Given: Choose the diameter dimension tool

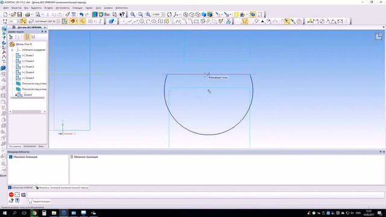Looking at the screenshot, I should coord(321,22).
